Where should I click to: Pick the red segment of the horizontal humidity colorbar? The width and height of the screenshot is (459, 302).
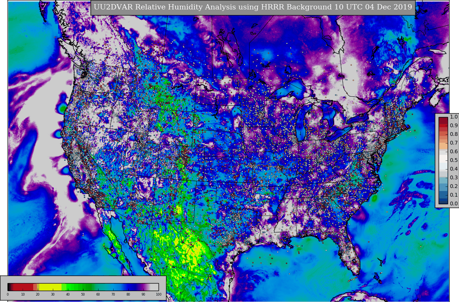(23, 287)
